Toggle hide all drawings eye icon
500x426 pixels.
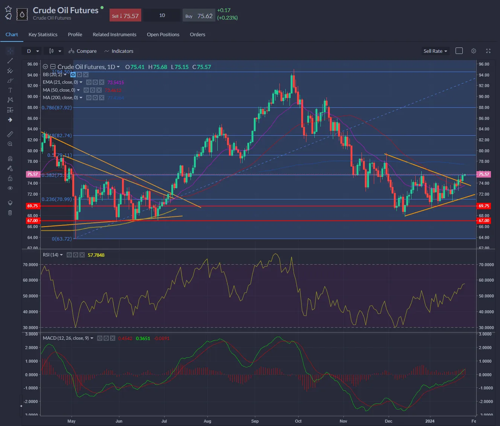[10, 188]
